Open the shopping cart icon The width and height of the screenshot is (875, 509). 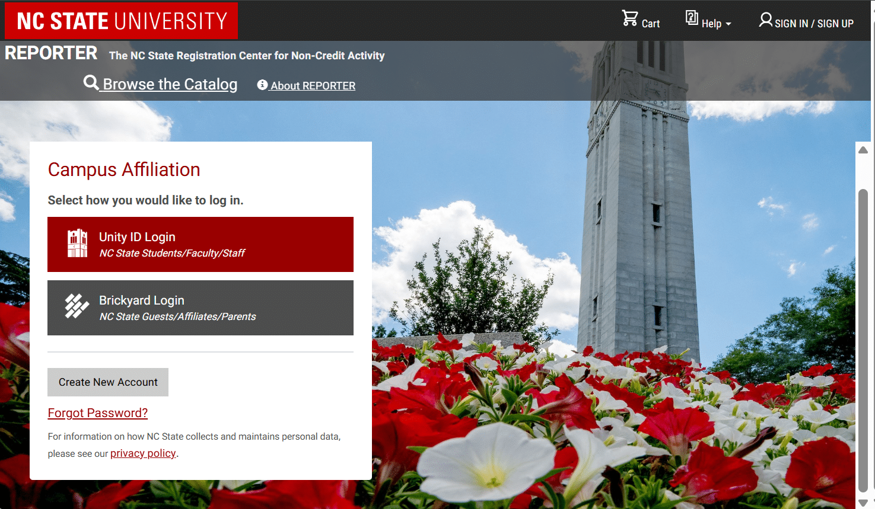point(630,18)
